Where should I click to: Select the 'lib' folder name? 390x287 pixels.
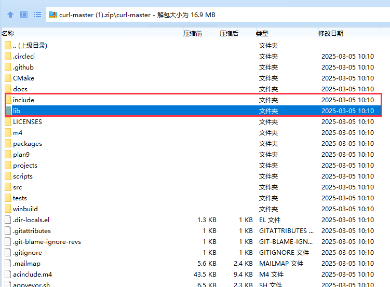point(17,111)
